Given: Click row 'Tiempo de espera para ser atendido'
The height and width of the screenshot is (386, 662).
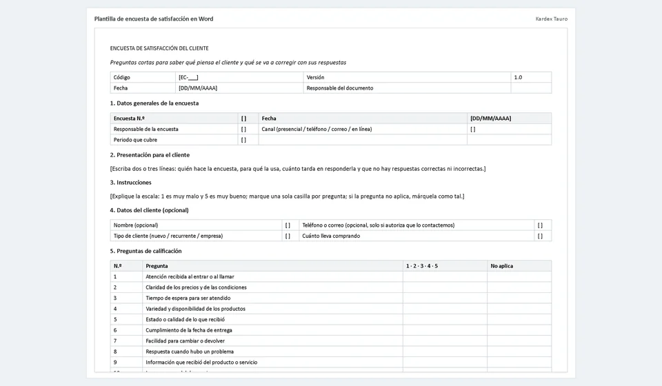Looking at the screenshot, I should [331, 298].
